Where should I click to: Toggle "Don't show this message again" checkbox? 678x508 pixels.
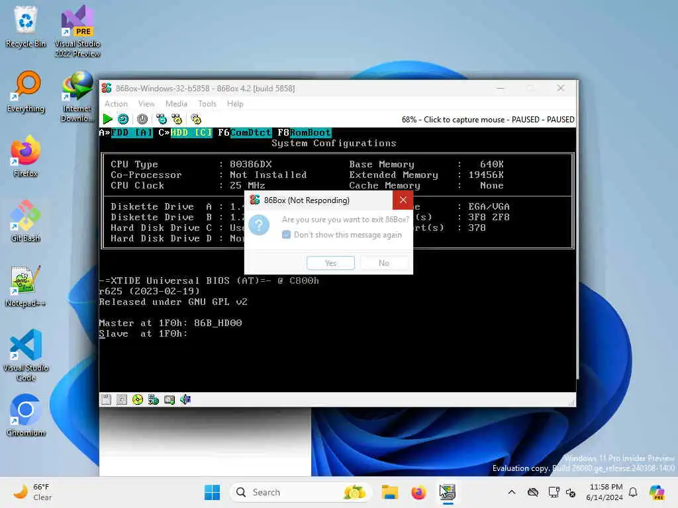click(286, 235)
